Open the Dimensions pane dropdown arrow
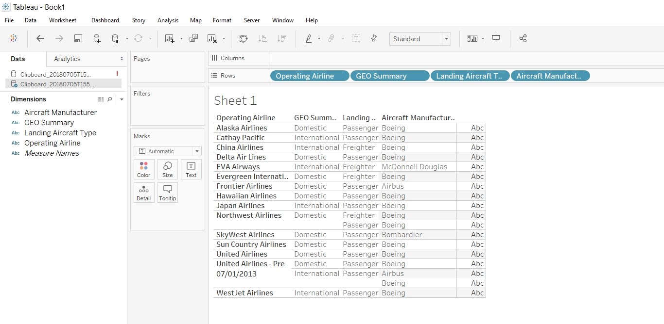 point(122,99)
